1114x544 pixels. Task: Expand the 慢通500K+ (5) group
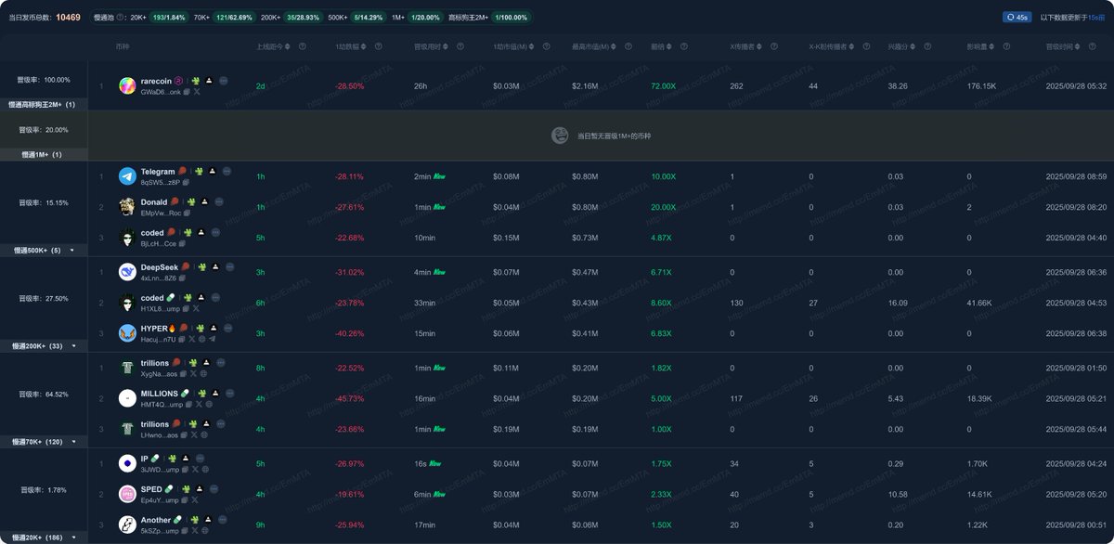click(x=72, y=250)
